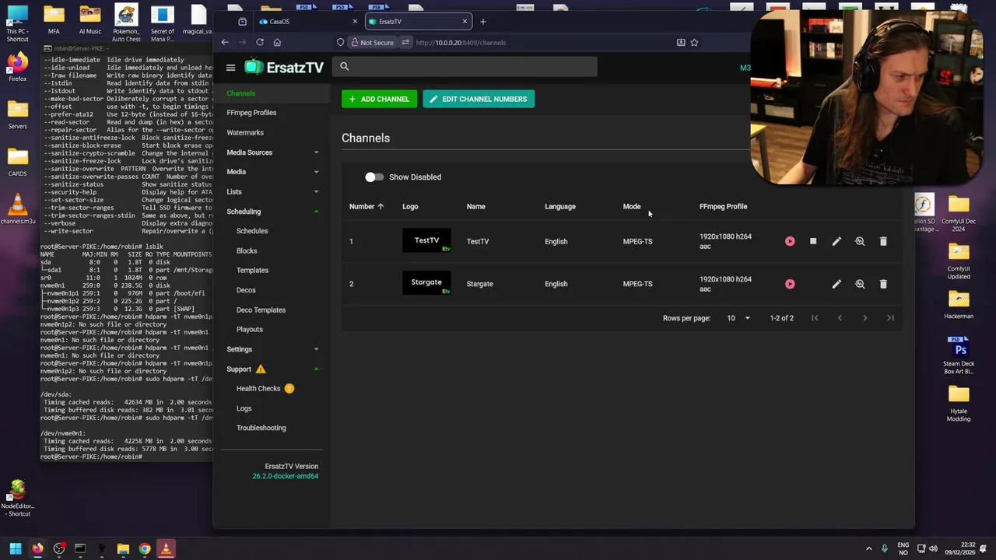Click the Edit Channel Numbers button

pos(479,99)
